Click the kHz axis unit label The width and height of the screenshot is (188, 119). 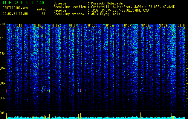3,24
